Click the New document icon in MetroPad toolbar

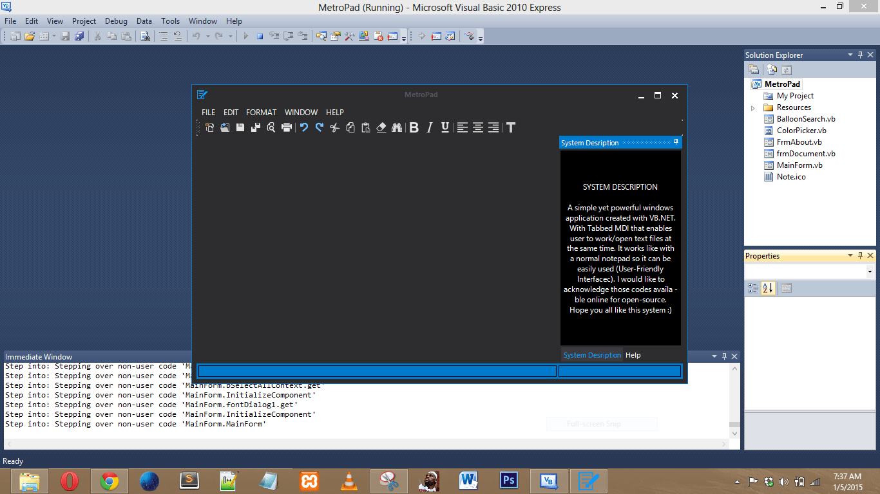(x=209, y=127)
